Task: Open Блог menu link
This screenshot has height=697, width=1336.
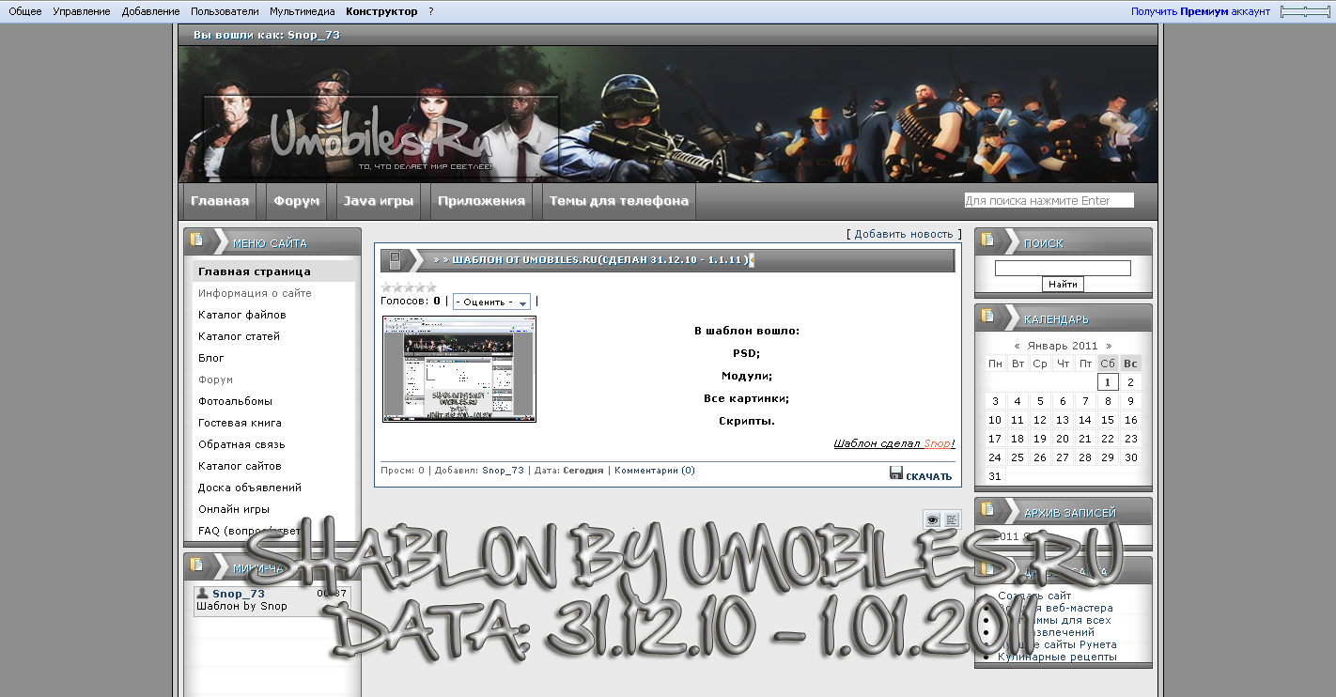Action: point(210,358)
